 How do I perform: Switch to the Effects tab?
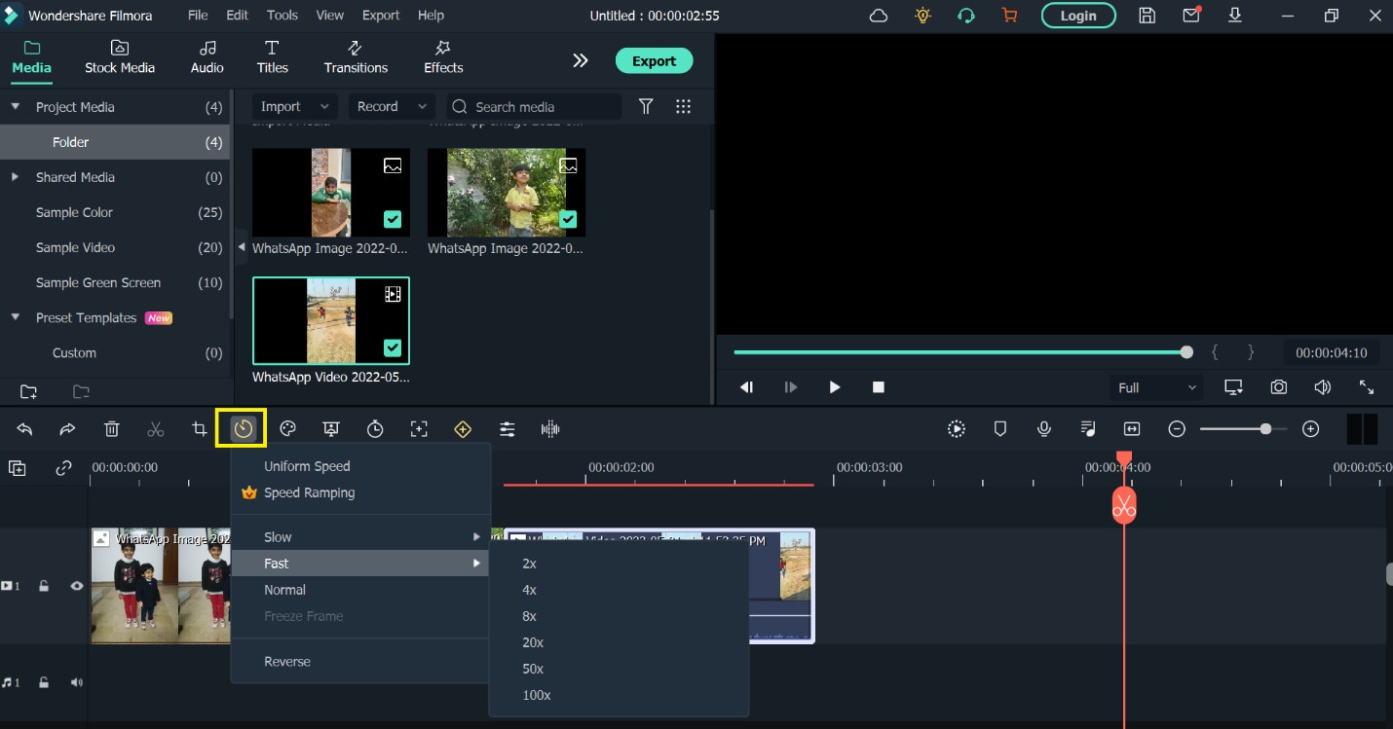point(443,57)
